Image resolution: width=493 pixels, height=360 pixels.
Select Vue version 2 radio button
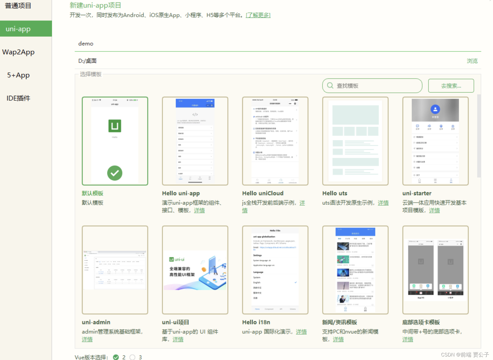pyautogui.click(x=116, y=357)
